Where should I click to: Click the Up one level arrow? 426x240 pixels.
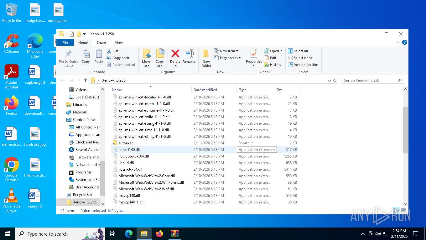(86, 80)
